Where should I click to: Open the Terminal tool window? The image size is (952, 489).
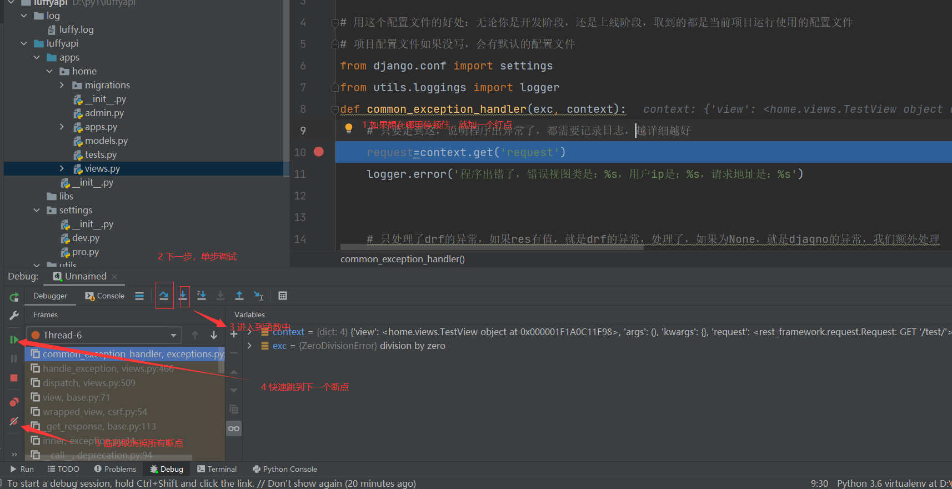point(217,469)
